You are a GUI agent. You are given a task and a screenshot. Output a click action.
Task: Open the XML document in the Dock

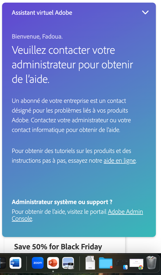coord(90,263)
